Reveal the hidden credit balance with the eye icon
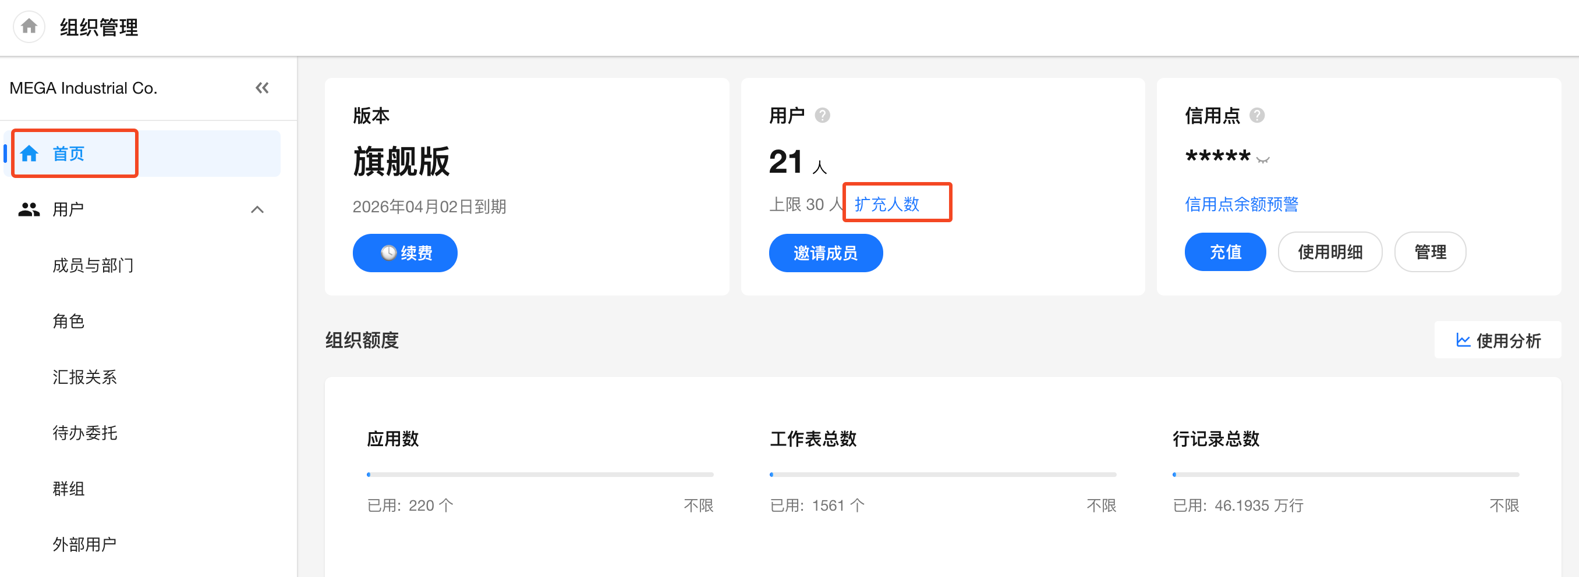The image size is (1579, 577). (x=1263, y=160)
